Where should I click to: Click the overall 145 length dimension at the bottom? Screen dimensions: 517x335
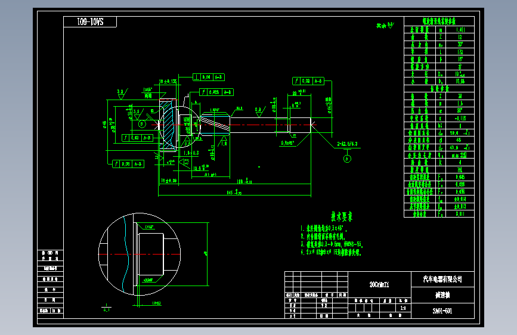tap(234, 192)
